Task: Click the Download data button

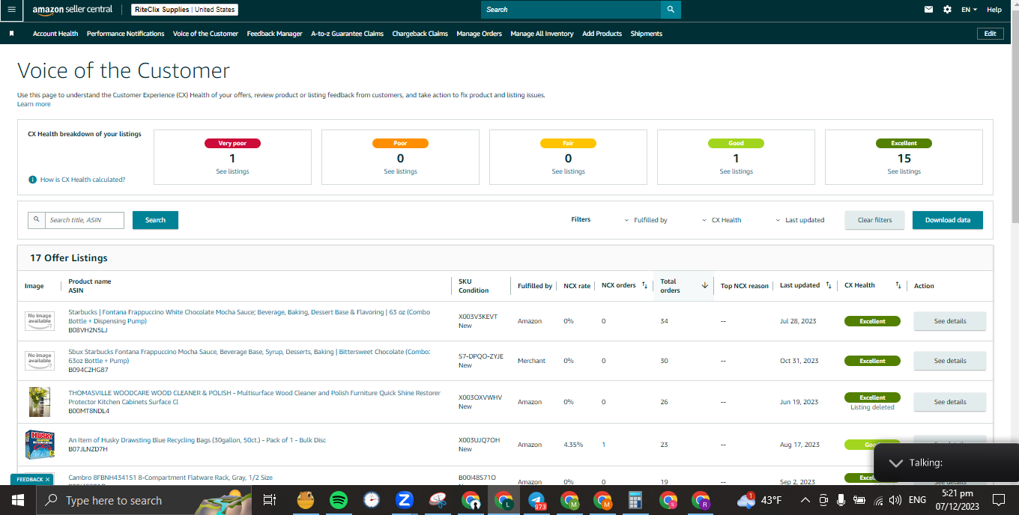Action: [x=948, y=220]
